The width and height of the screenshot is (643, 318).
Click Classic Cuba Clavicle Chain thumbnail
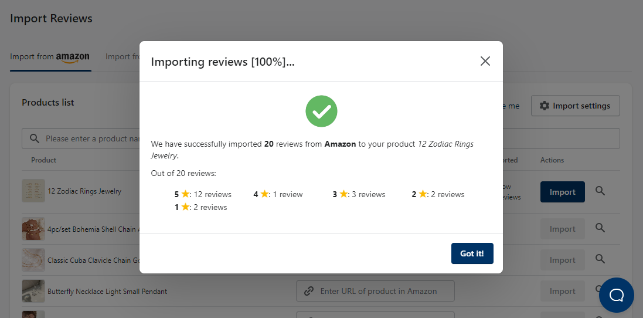point(33,260)
